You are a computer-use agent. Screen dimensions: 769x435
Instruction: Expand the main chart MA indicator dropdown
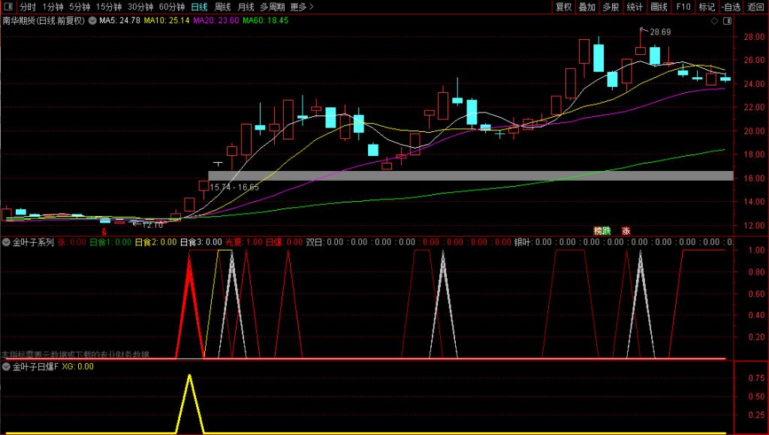[x=92, y=21]
